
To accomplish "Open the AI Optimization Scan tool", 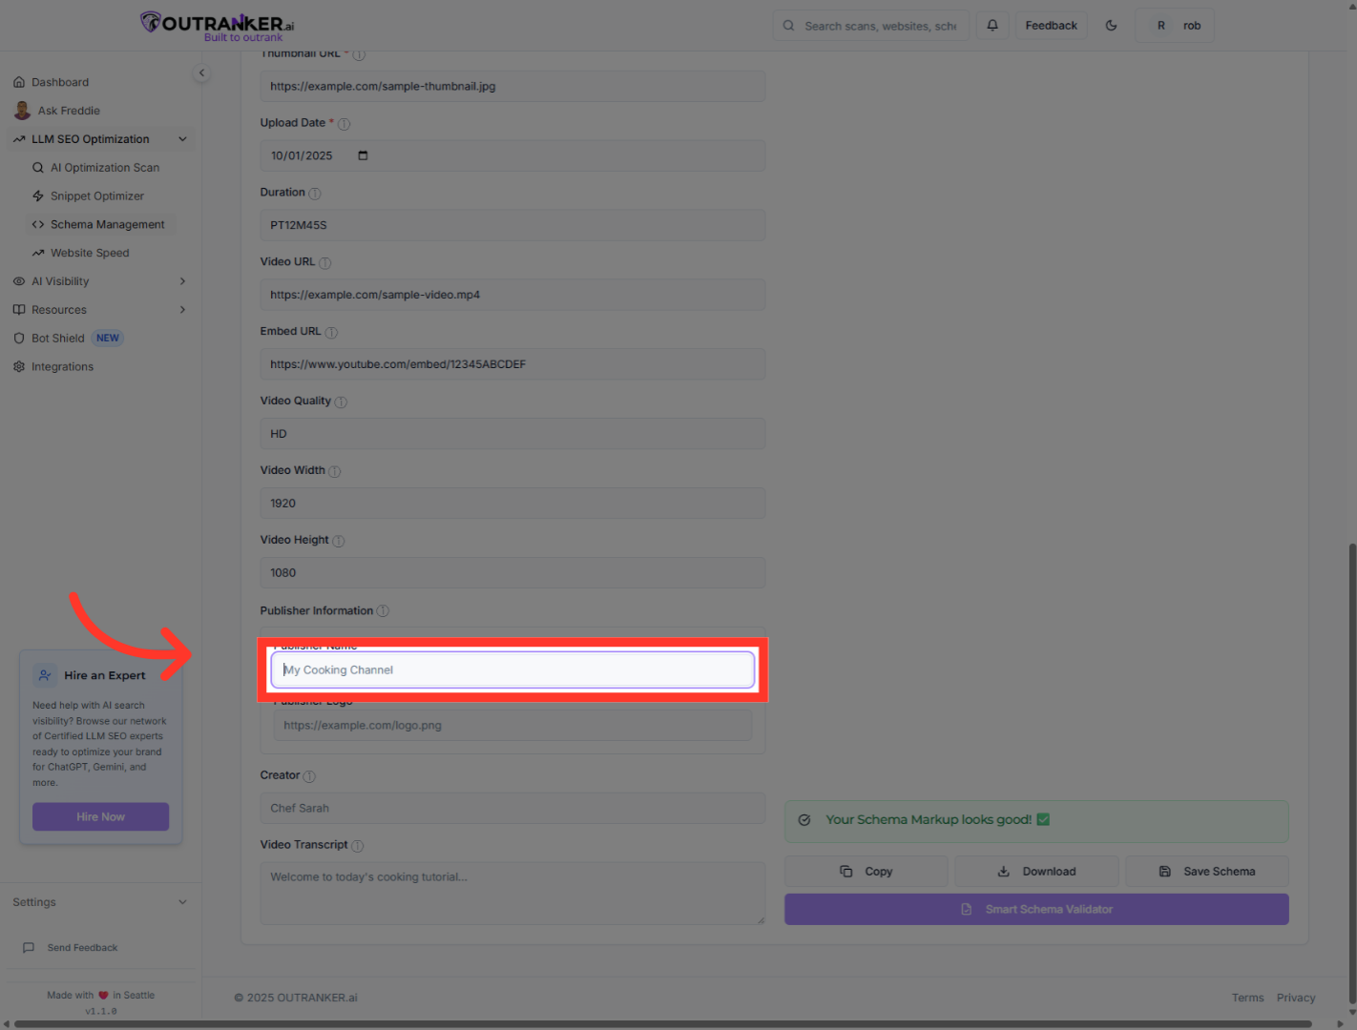I will 105,167.
